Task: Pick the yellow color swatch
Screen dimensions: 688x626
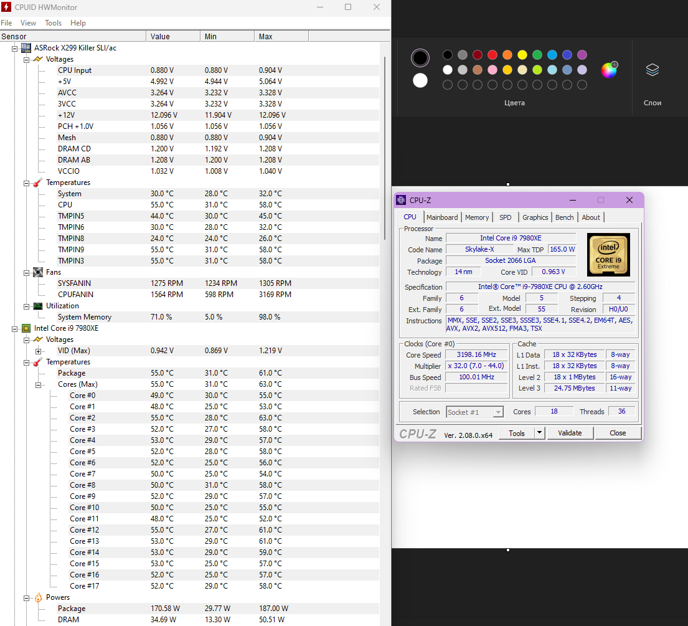Action: [522, 55]
